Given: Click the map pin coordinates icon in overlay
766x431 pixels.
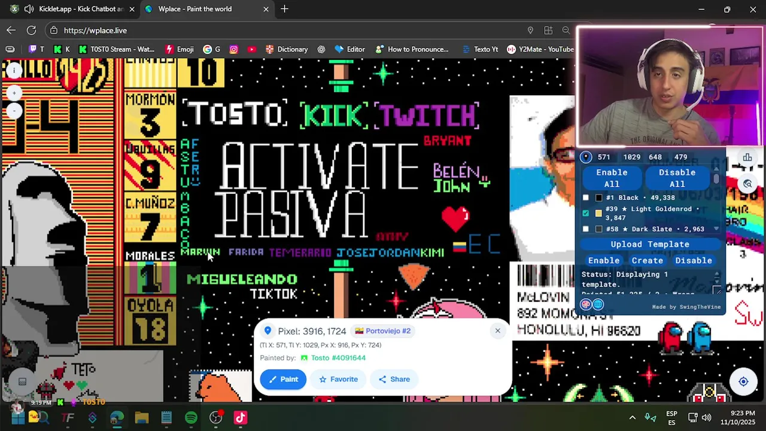Looking at the screenshot, I should coord(586,157).
